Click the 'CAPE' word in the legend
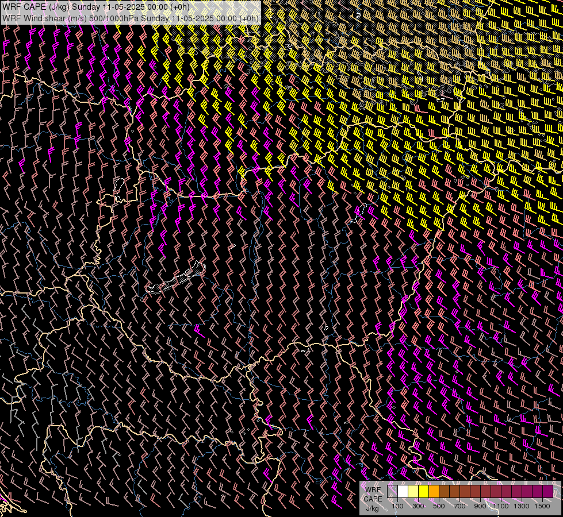Viewport: 563px width, 517px height. (x=373, y=499)
